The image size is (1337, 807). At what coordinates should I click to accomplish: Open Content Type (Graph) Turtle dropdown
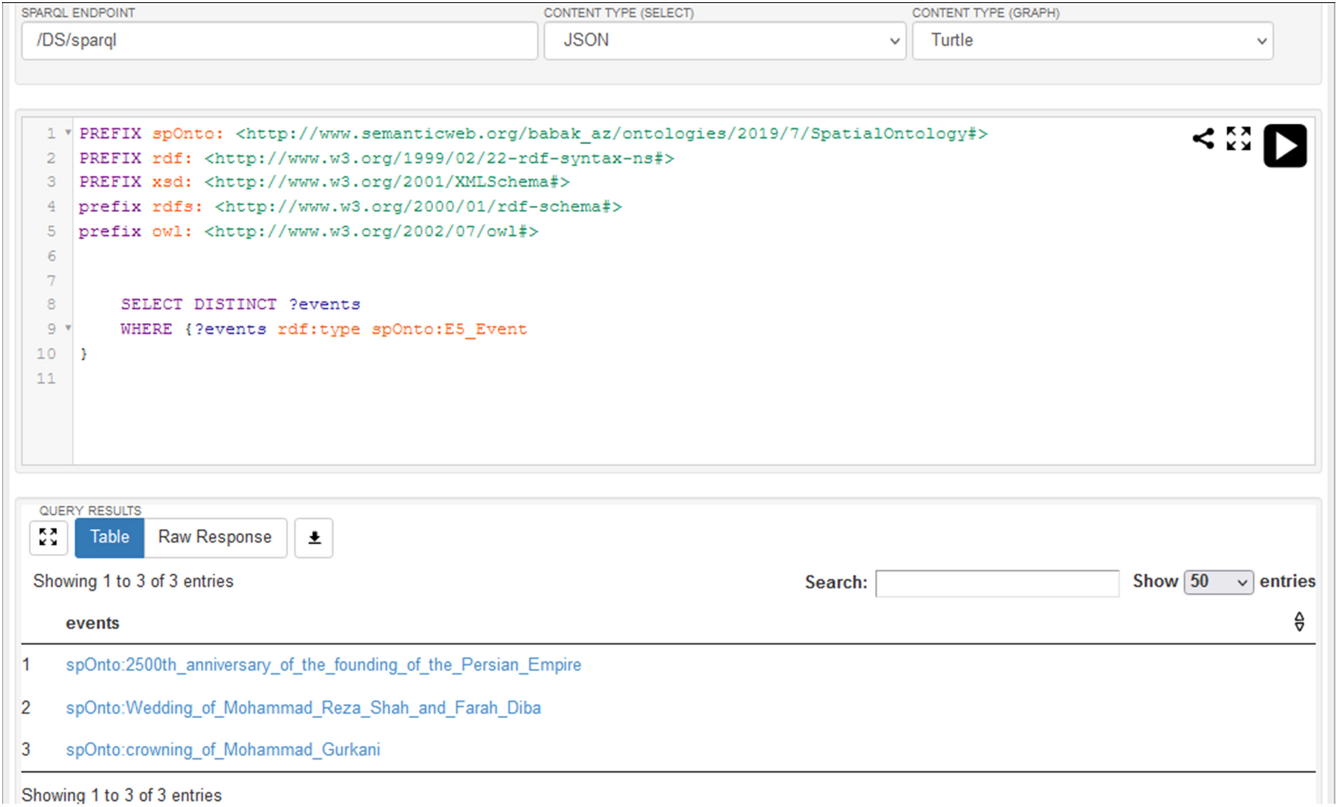[x=1093, y=40]
